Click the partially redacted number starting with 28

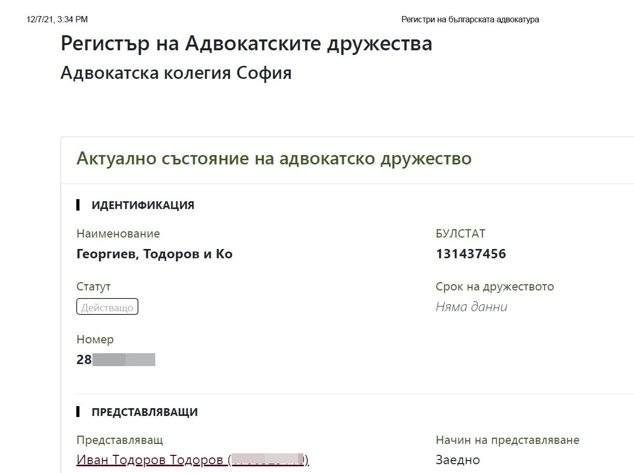116,360
